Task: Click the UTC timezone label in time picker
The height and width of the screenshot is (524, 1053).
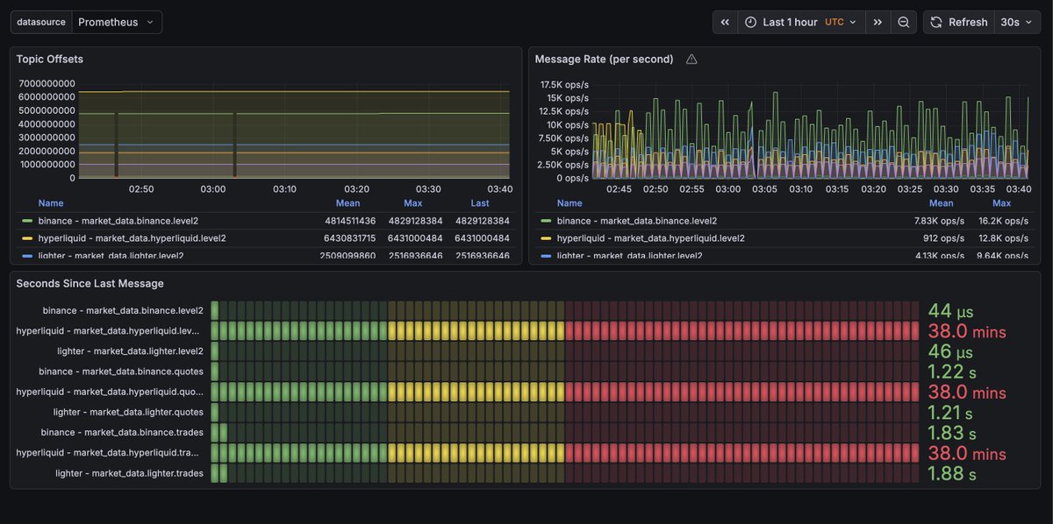Action: [835, 22]
